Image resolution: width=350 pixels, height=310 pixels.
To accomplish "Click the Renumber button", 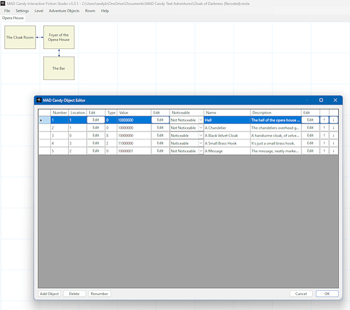I will (x=99, y=294).
